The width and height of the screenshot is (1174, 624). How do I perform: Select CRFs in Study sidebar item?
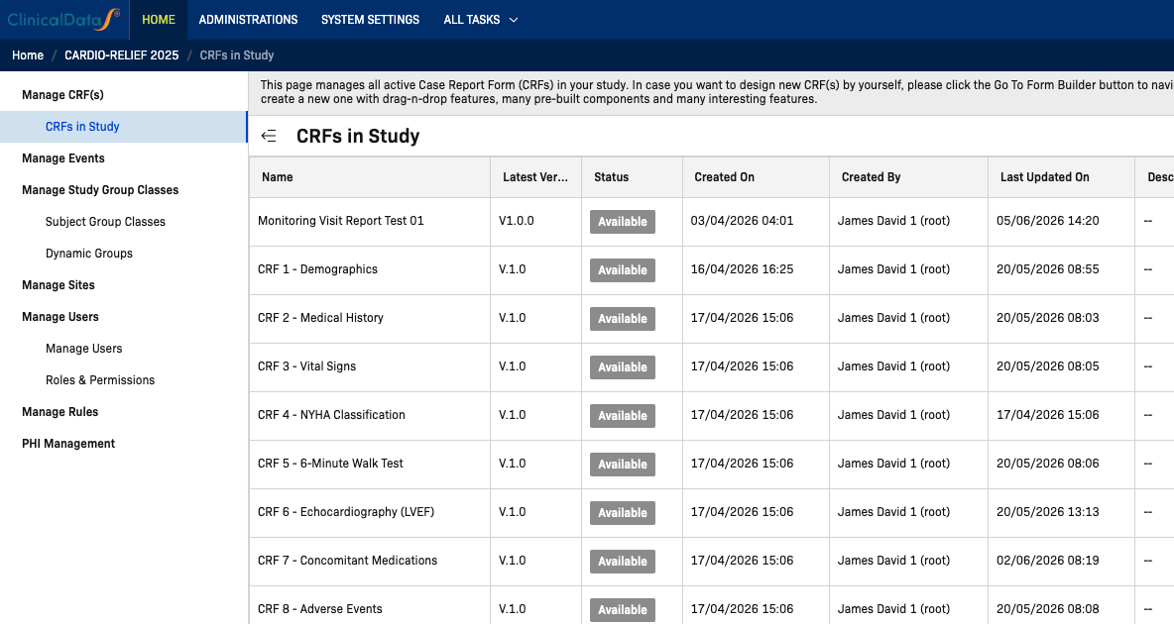click(124, 127)
